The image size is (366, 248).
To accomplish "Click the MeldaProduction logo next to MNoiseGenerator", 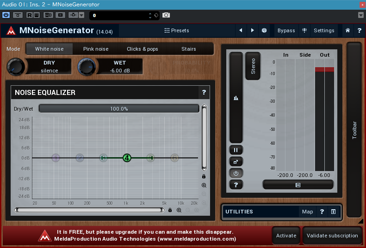I will coord(11,31).
